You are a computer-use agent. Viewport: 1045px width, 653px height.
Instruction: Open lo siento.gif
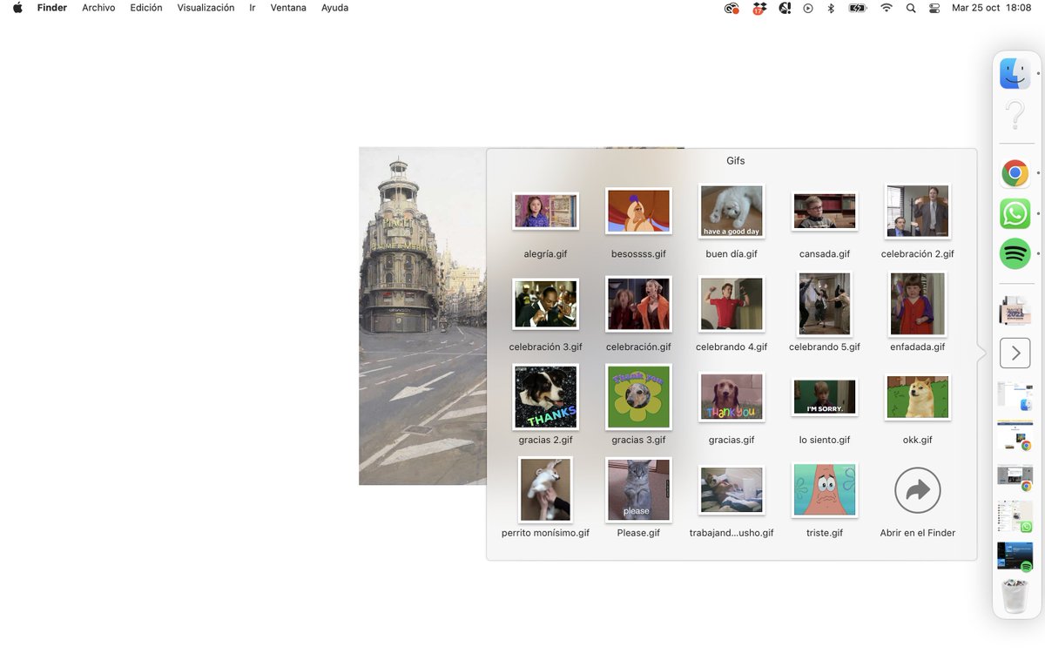[825, 397]
